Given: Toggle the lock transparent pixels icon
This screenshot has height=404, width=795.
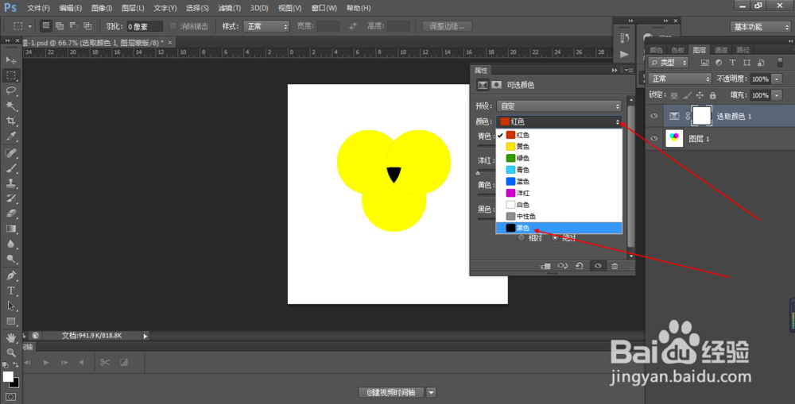Looking at the screenshot, I should click(674, 95).
